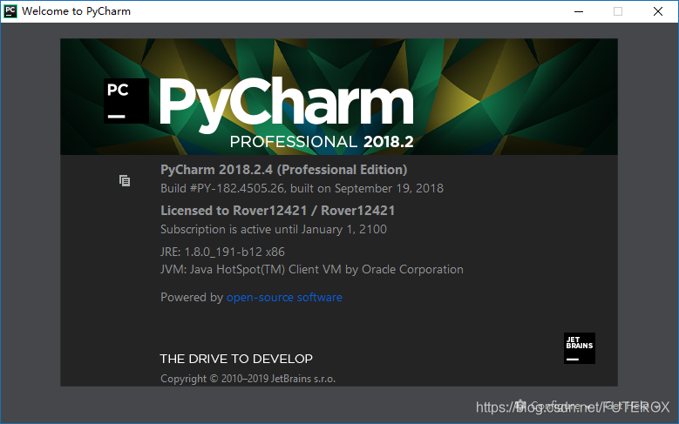Click 'Licensed to Rover12421 / Rover12421' text
This screenshot has width=679, height=424.
[x=277, y=211]
